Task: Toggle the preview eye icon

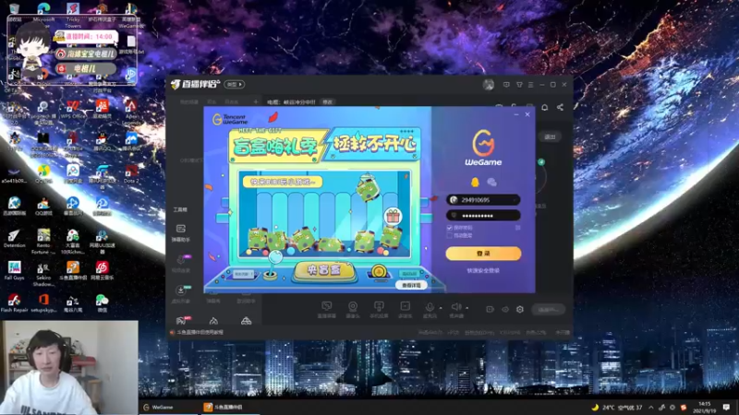Action: [x=504, y=309]
